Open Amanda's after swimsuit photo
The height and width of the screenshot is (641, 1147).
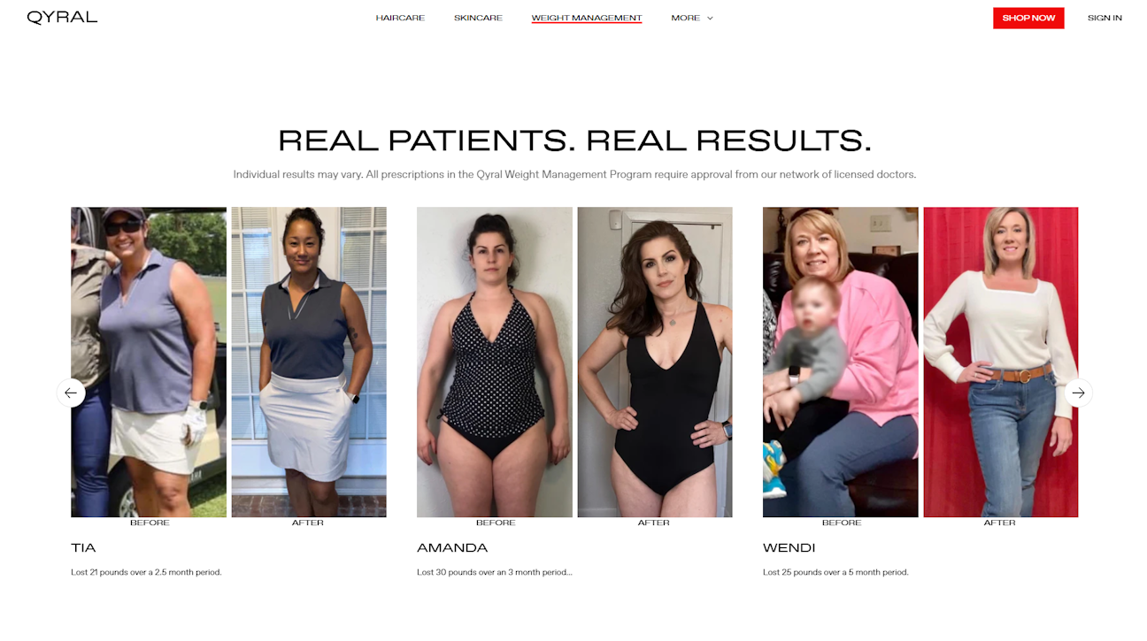[x=655, y=362]
